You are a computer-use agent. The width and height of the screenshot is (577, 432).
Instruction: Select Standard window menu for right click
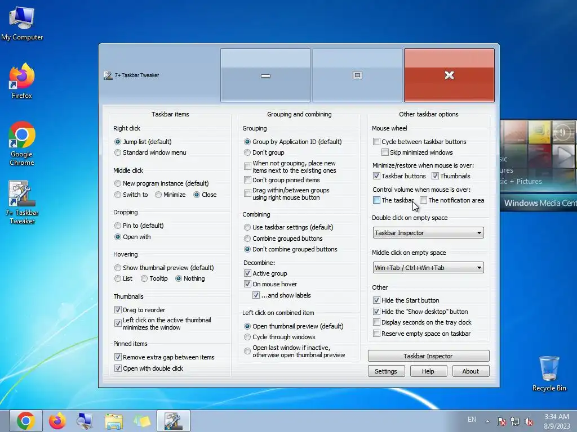(x=150, y=152)
